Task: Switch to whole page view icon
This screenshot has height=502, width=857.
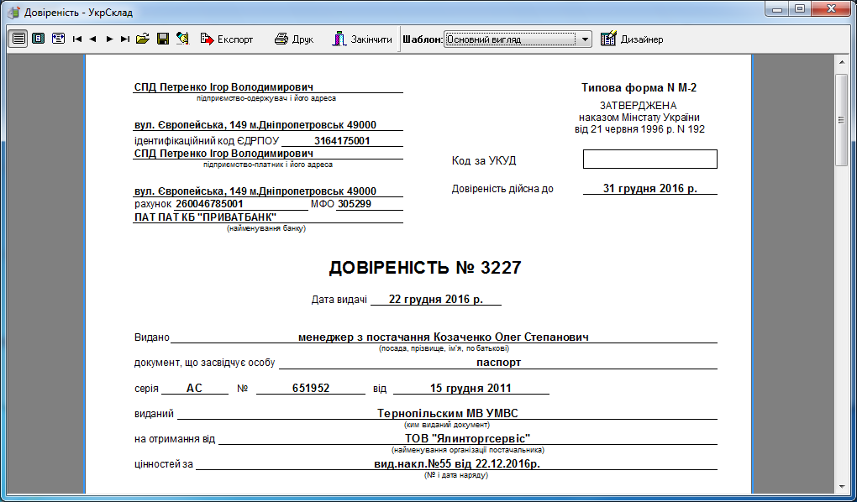Action: tap(38, 39)
